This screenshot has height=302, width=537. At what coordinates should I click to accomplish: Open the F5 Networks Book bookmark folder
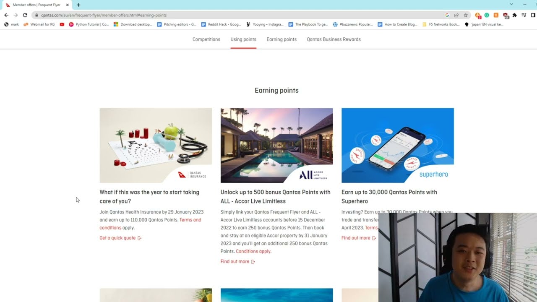tap(441, 24)
